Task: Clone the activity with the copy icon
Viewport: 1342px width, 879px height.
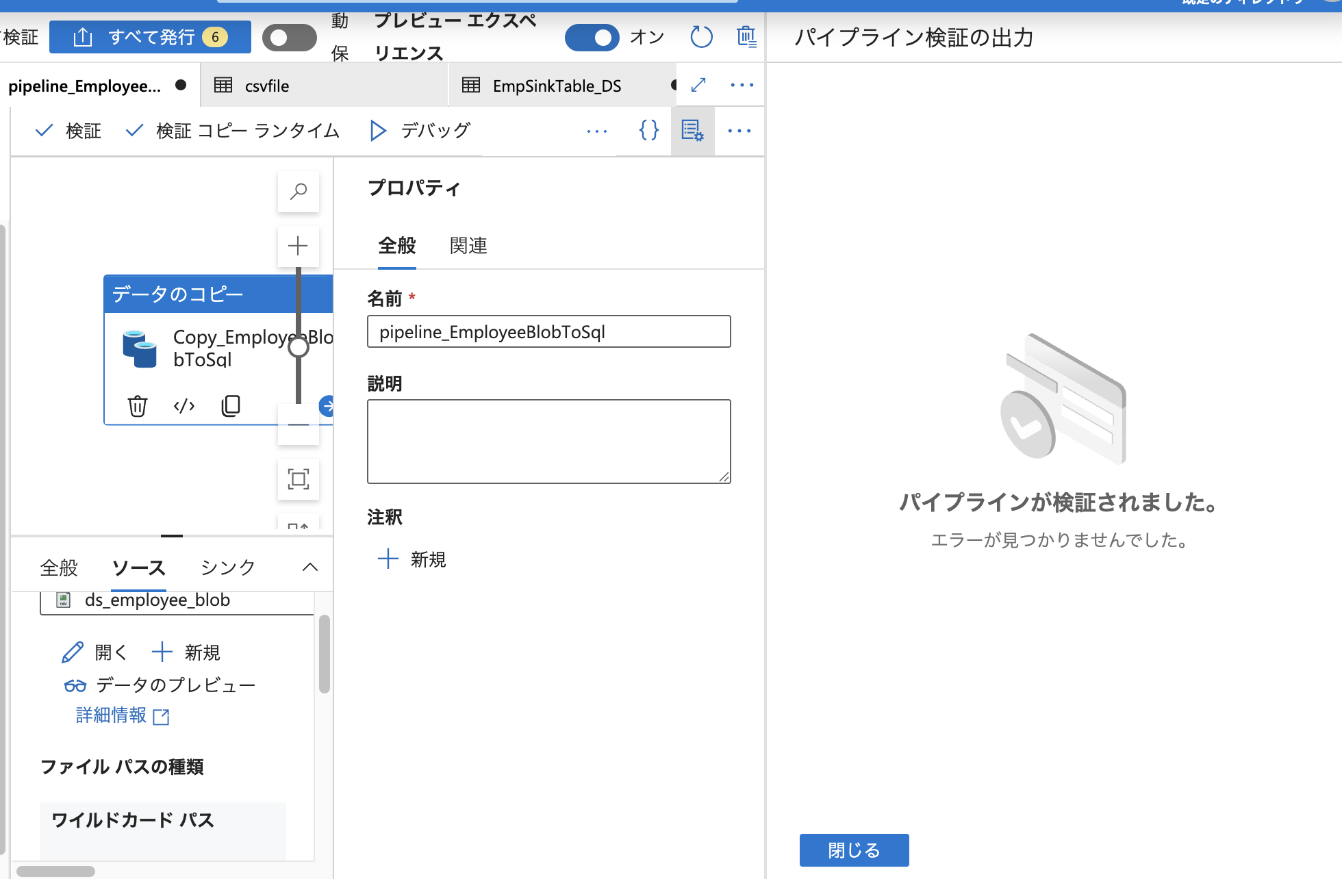Action: coord(231,405)
